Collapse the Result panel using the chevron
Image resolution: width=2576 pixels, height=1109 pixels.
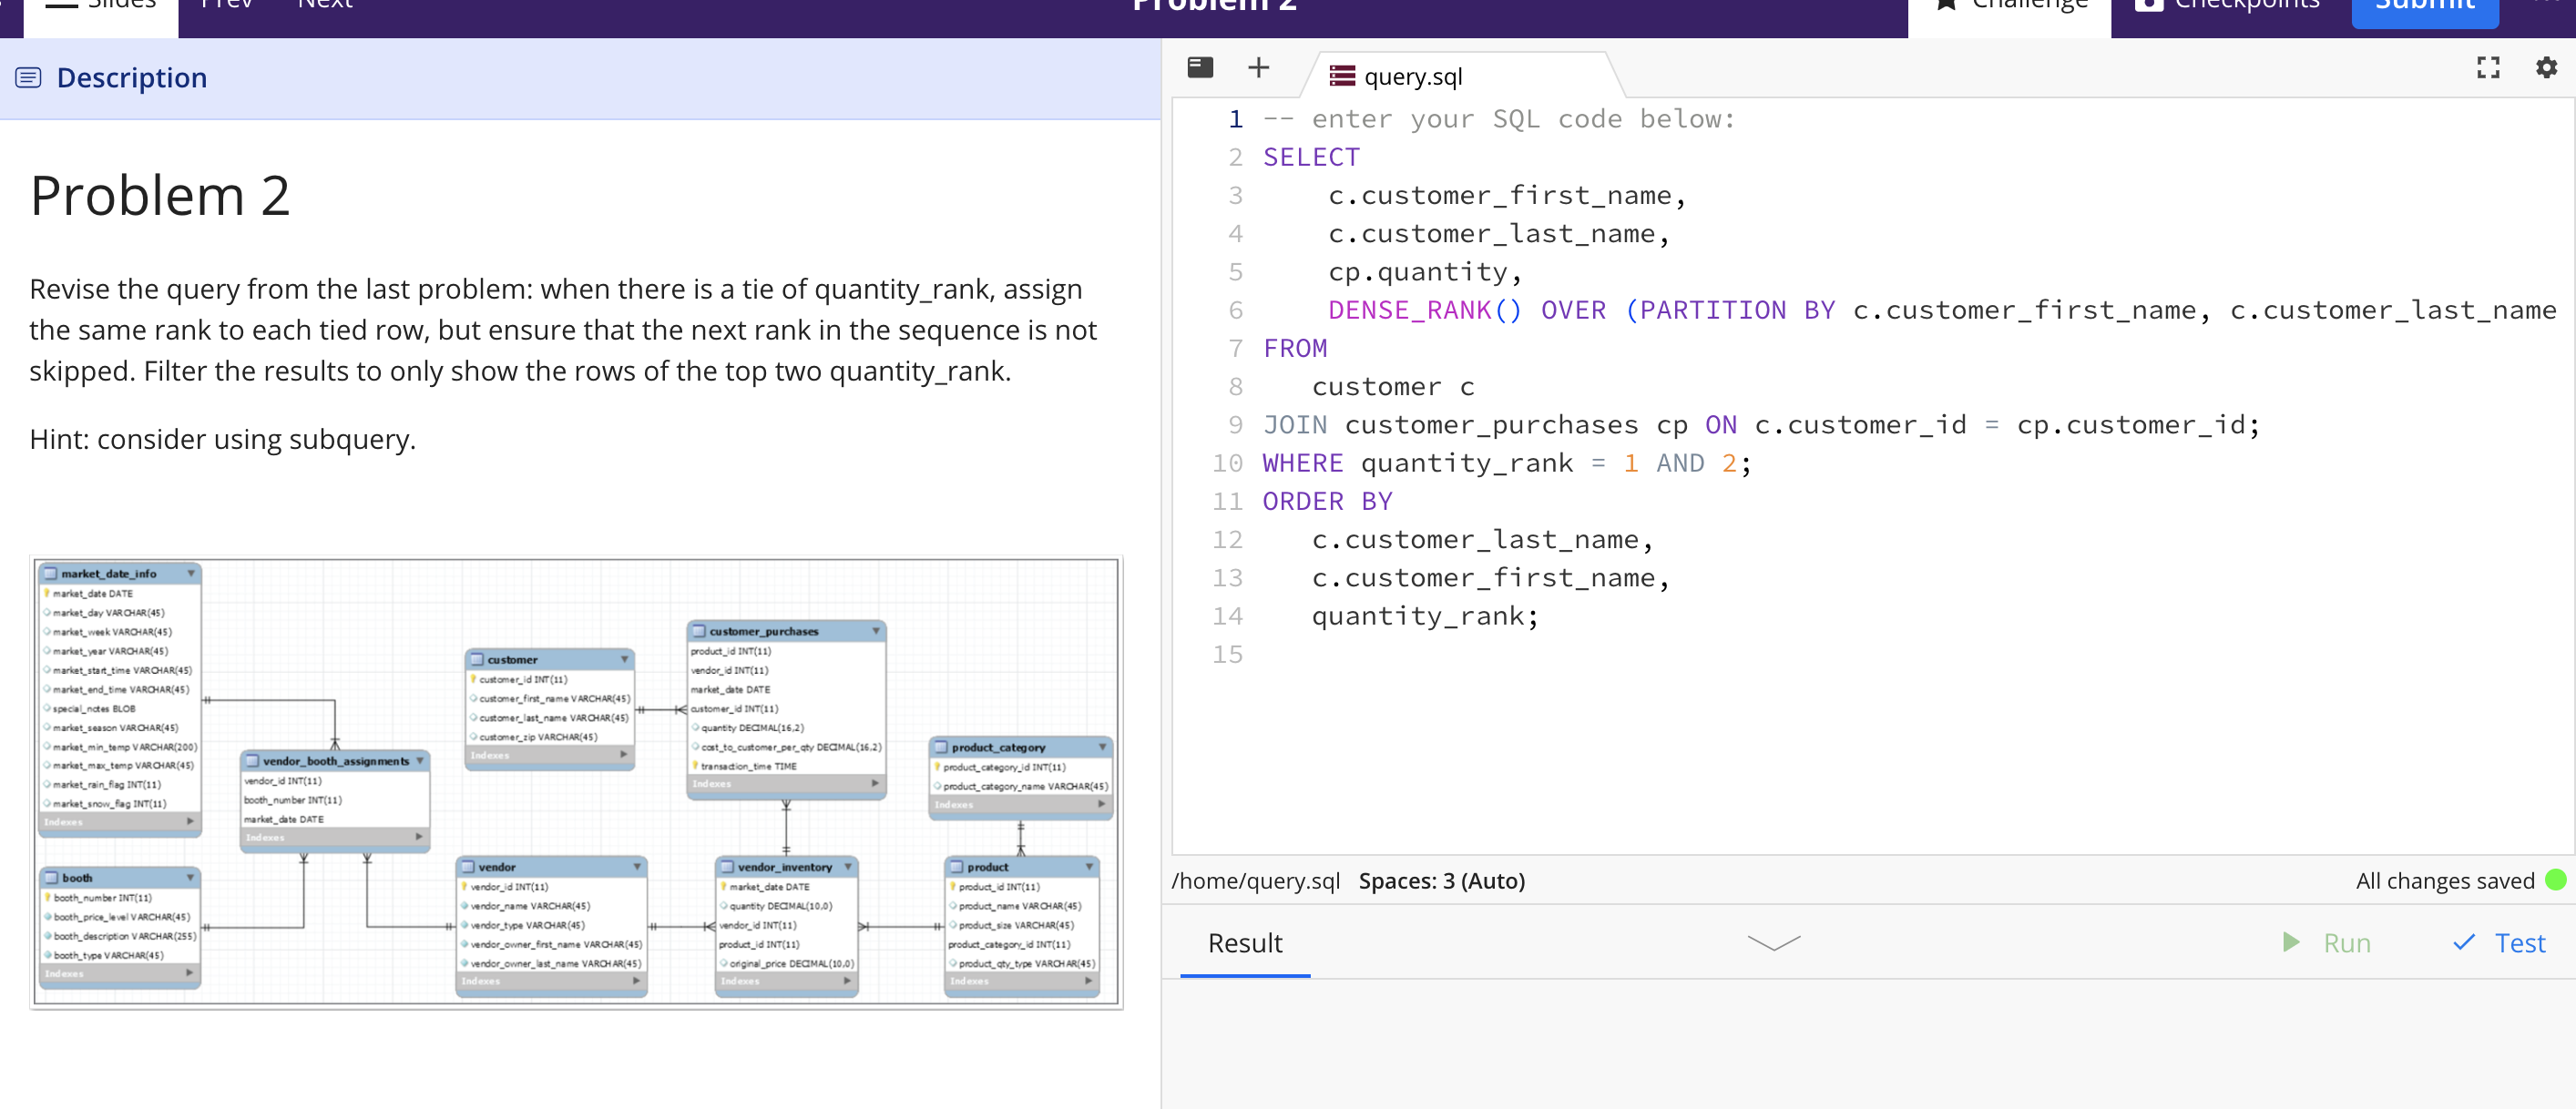[x=1773, y=941]
